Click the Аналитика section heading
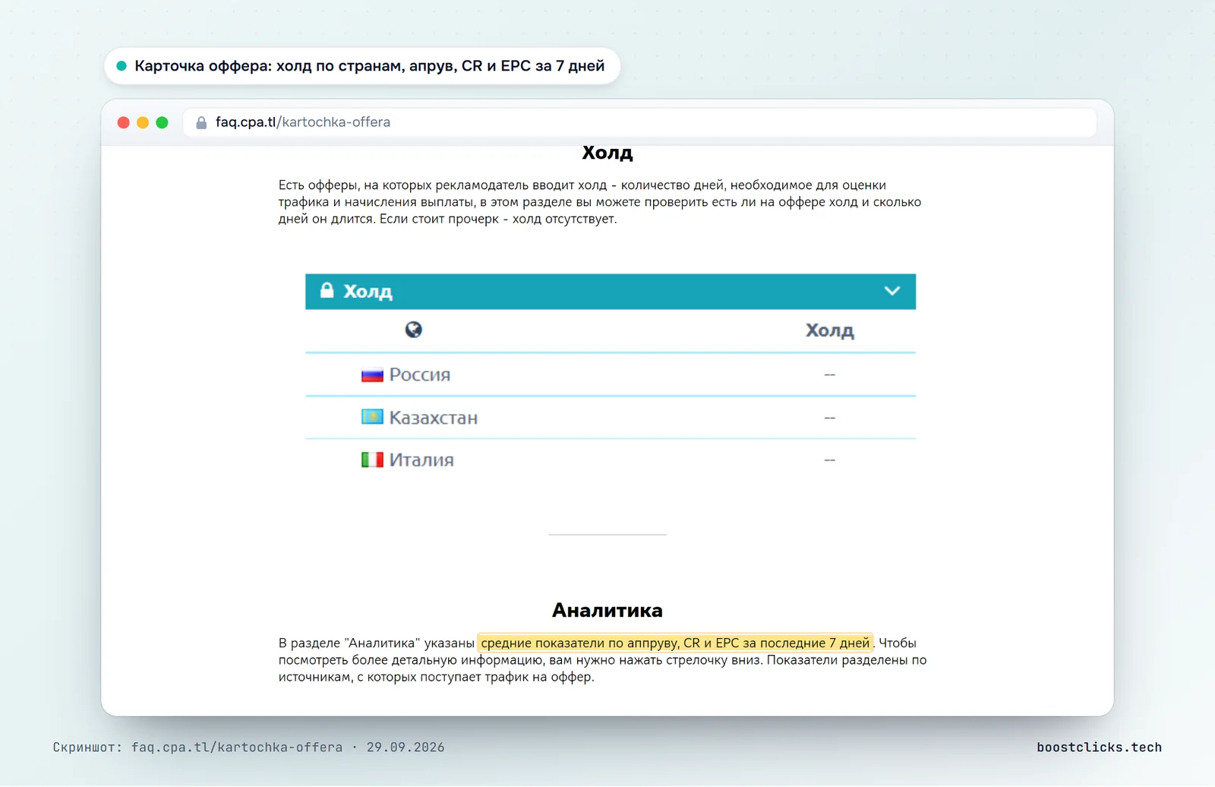This screenshot has height=787, width=1215. (607, 610)
